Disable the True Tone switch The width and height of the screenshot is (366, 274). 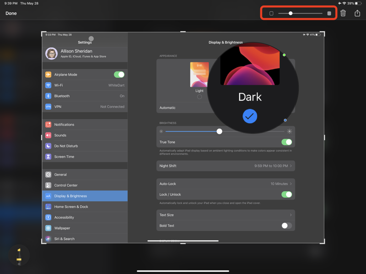click(x=286, y=142)
